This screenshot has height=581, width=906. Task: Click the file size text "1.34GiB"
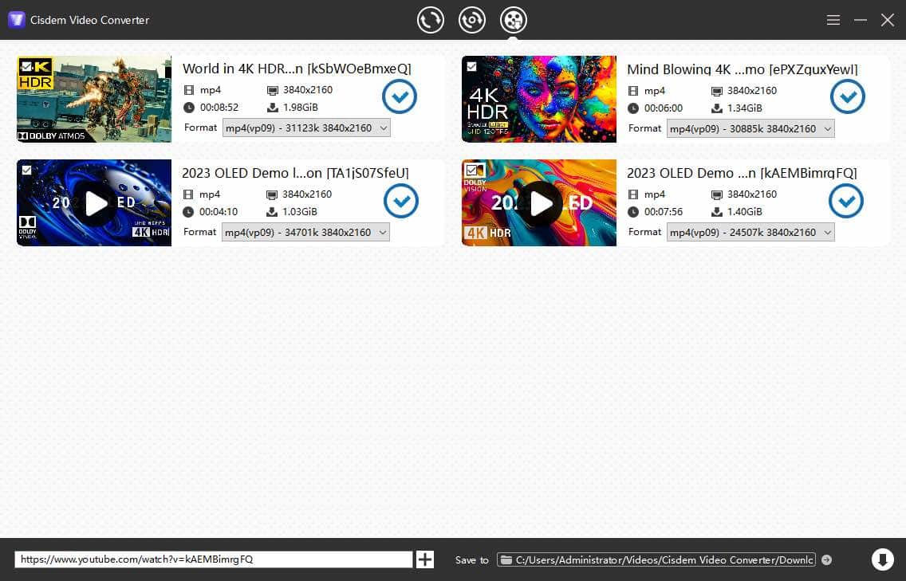click(x=745, y=108)
